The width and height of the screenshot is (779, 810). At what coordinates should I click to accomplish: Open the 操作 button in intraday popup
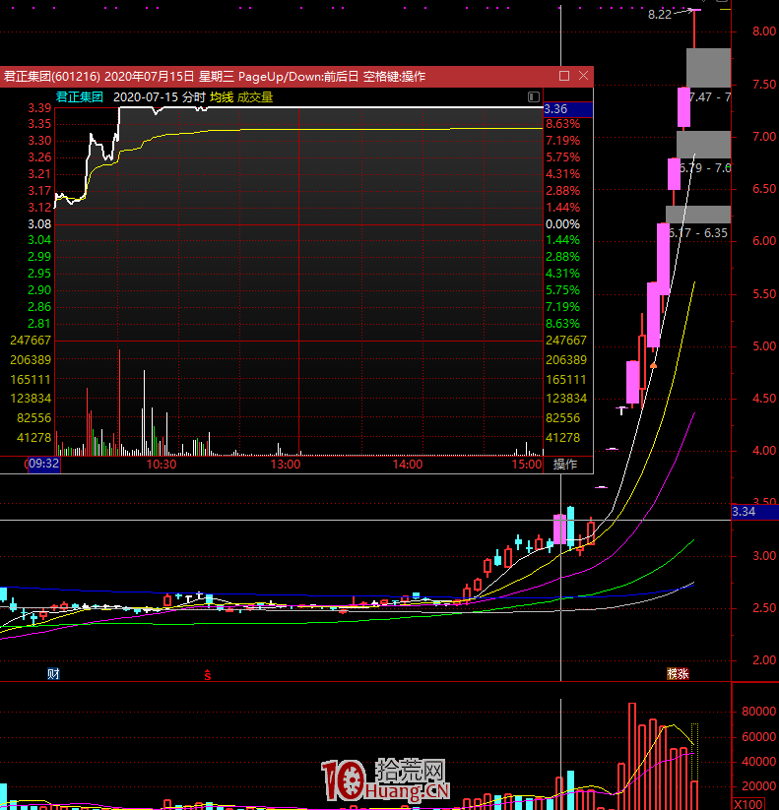tap(565, 464)
